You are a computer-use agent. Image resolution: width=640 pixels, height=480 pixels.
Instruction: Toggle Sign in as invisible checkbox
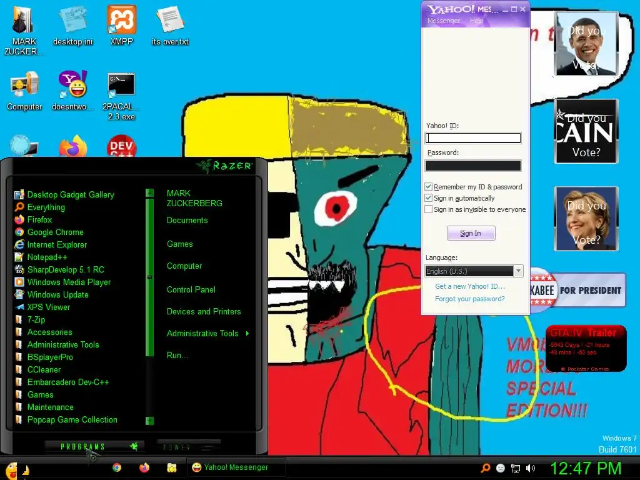pyautogui.click(x=429, y=209)
